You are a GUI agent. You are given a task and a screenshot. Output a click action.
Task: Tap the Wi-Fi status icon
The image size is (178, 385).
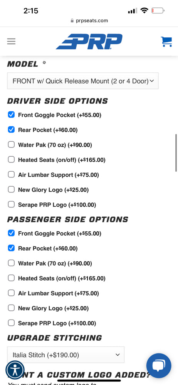tap(144, 10)
